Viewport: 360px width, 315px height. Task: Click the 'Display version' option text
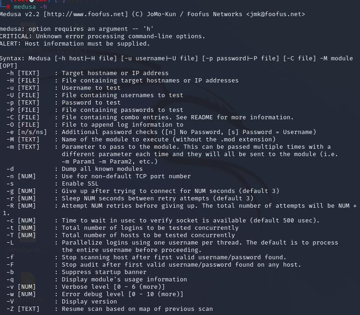[89, 301]
